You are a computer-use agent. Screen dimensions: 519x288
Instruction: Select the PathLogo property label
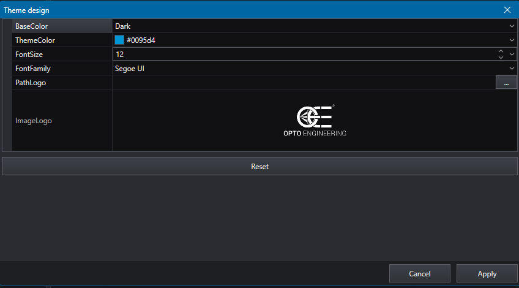31,83
